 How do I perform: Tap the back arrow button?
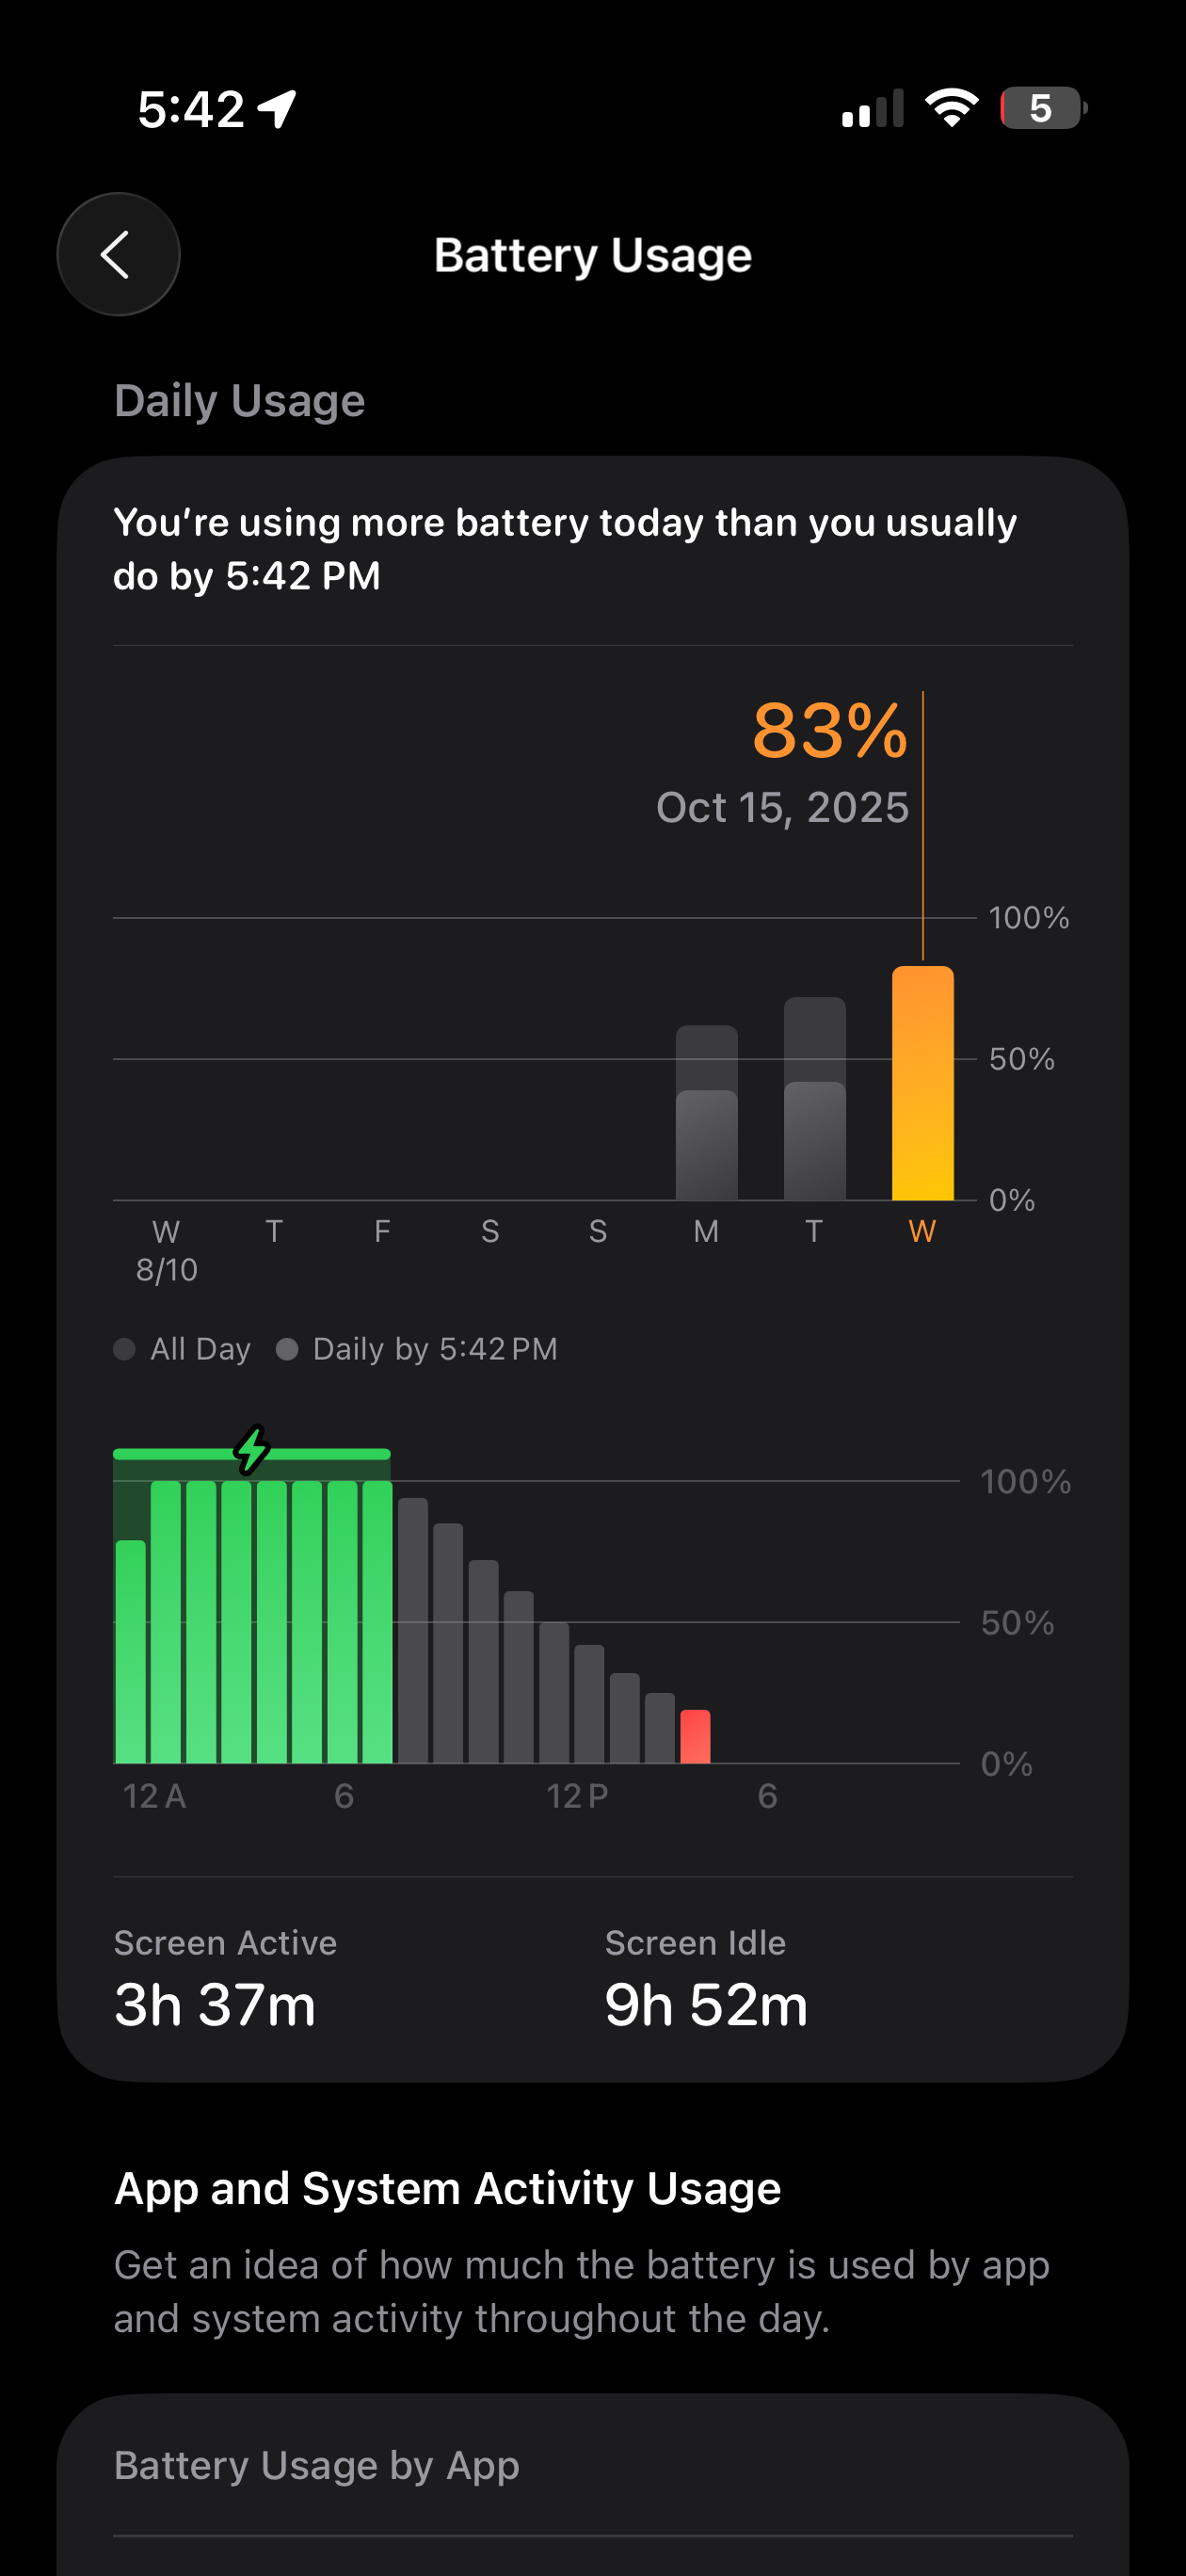118,254
